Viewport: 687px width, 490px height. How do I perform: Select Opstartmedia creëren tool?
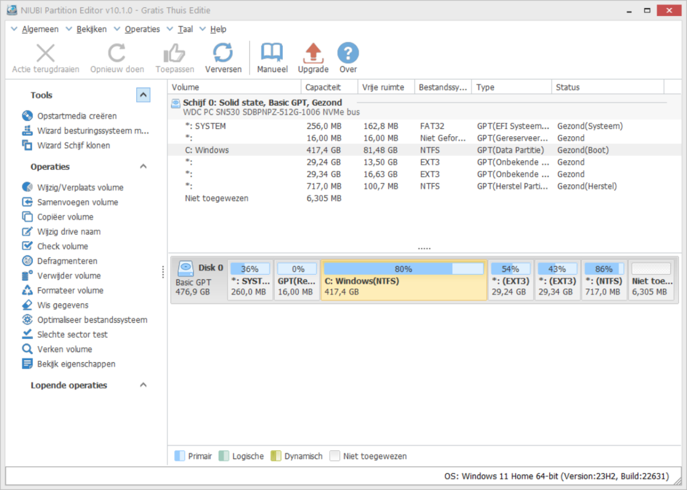(77, 116)
